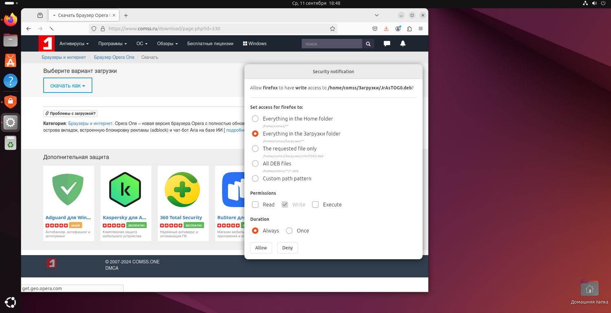Viewport: 611px width, 313px height.
Task: Open Firefox View icon left of the tab
Action: coord(40,15)
